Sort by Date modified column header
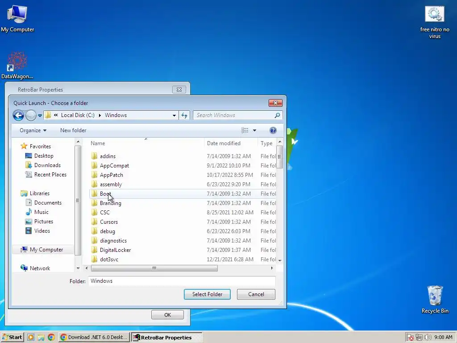Image resolution: width=457 pixels, height=343 pixels. (x=224, y=143)
